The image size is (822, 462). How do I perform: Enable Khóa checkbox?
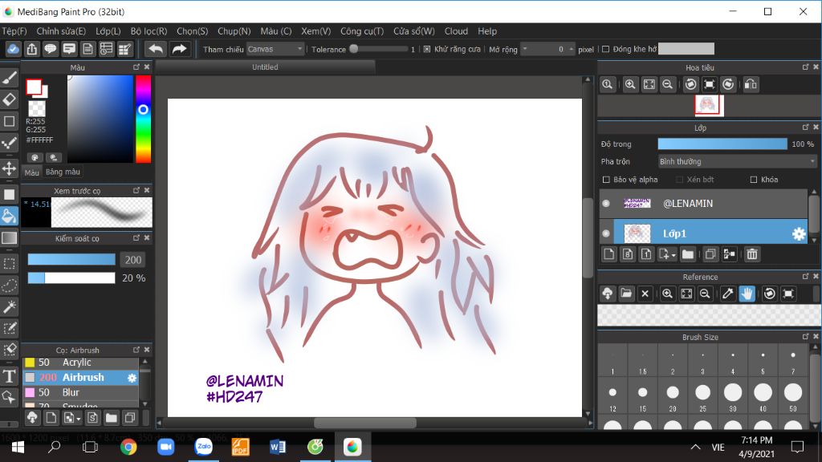[x=754, y=180]
